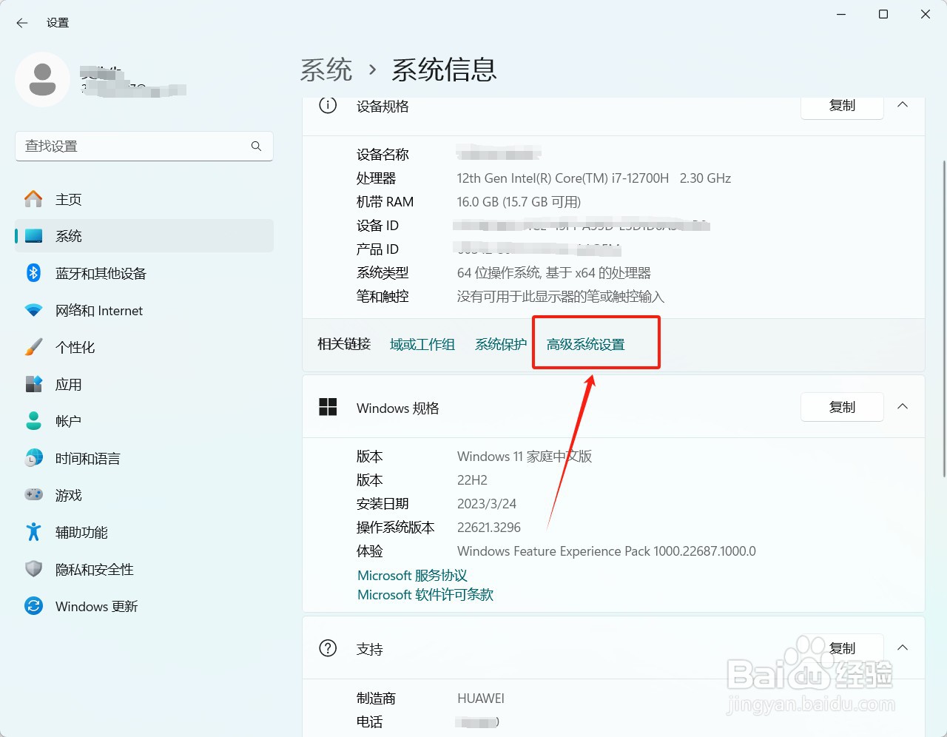Open 蓝牙和其他设备 settings
The width and height of the screenshot is (947, 737).
[x=144, y=273]
